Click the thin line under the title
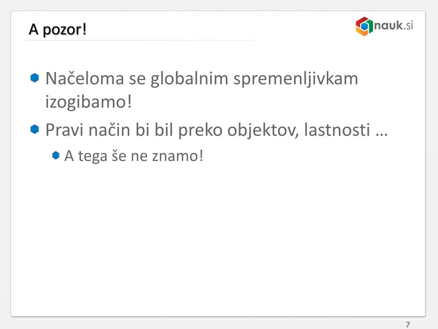The image size is (438, 329). tap(140, 41)
